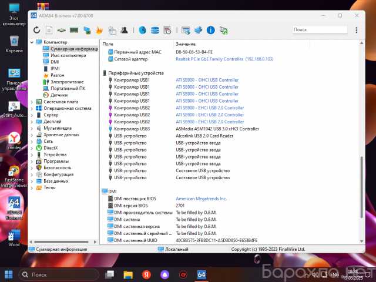Open FastStone Image Viewer shortcut
The image size is (376, 282).
point(14,177)
